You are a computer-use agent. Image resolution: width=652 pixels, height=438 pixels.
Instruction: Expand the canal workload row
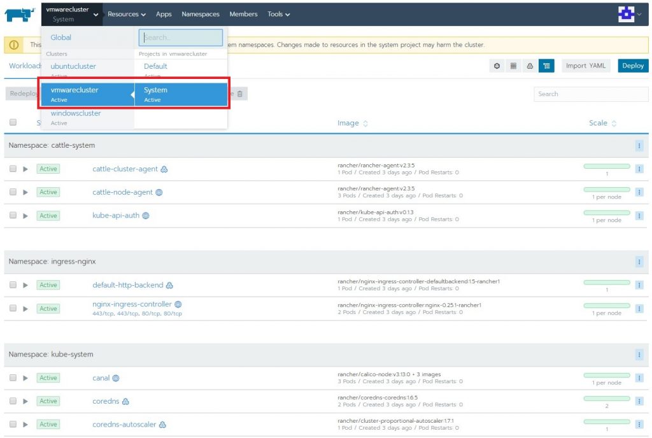[25, 378]
